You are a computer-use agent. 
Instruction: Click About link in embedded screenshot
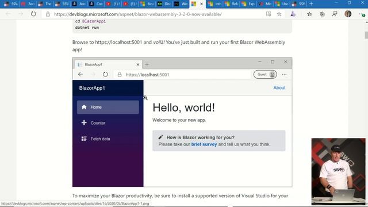click(279, 88)
